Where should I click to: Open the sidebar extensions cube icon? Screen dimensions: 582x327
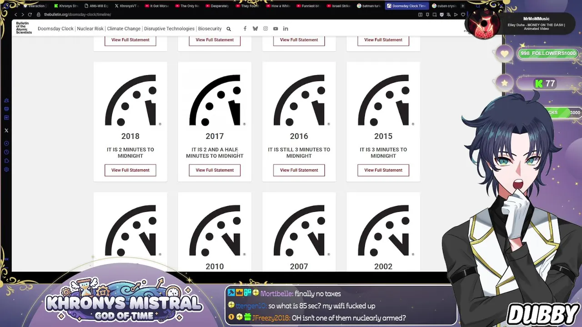point(6,160)
